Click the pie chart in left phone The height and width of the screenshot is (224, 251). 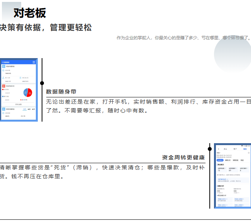click(x=28, y=92)
